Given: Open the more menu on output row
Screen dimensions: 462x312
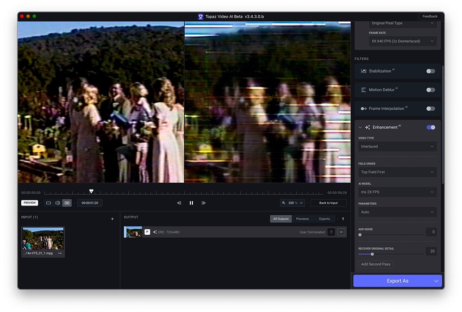Looking at the screenshot, I should pos(341,232).
